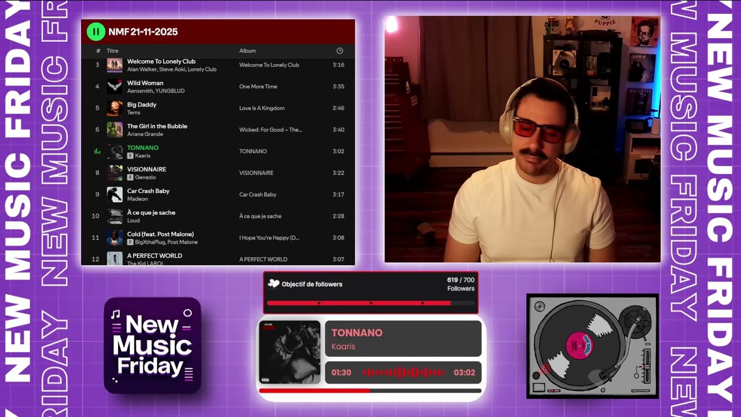The image size is (741, 417).
Task: Open artist Madeon
Action: (137, 199)
